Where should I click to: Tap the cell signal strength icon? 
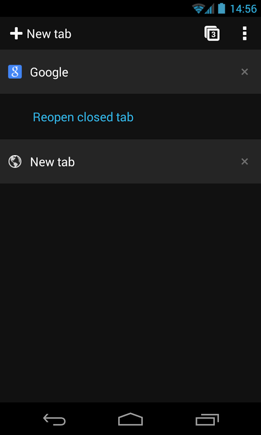pyautogui.click(x=210, y=8)
